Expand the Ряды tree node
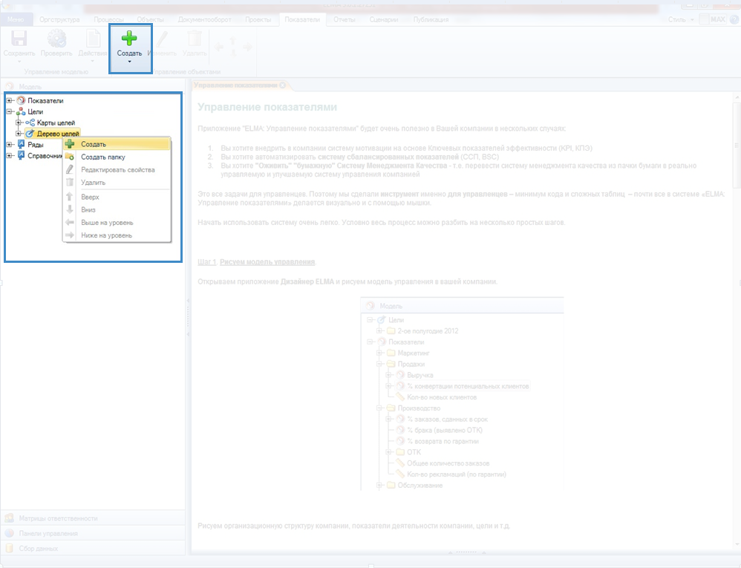The image size is (741, 568). (9, 145)
